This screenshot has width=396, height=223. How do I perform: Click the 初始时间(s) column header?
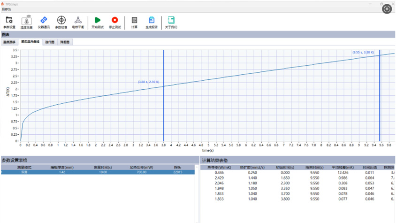coord(285,168)
